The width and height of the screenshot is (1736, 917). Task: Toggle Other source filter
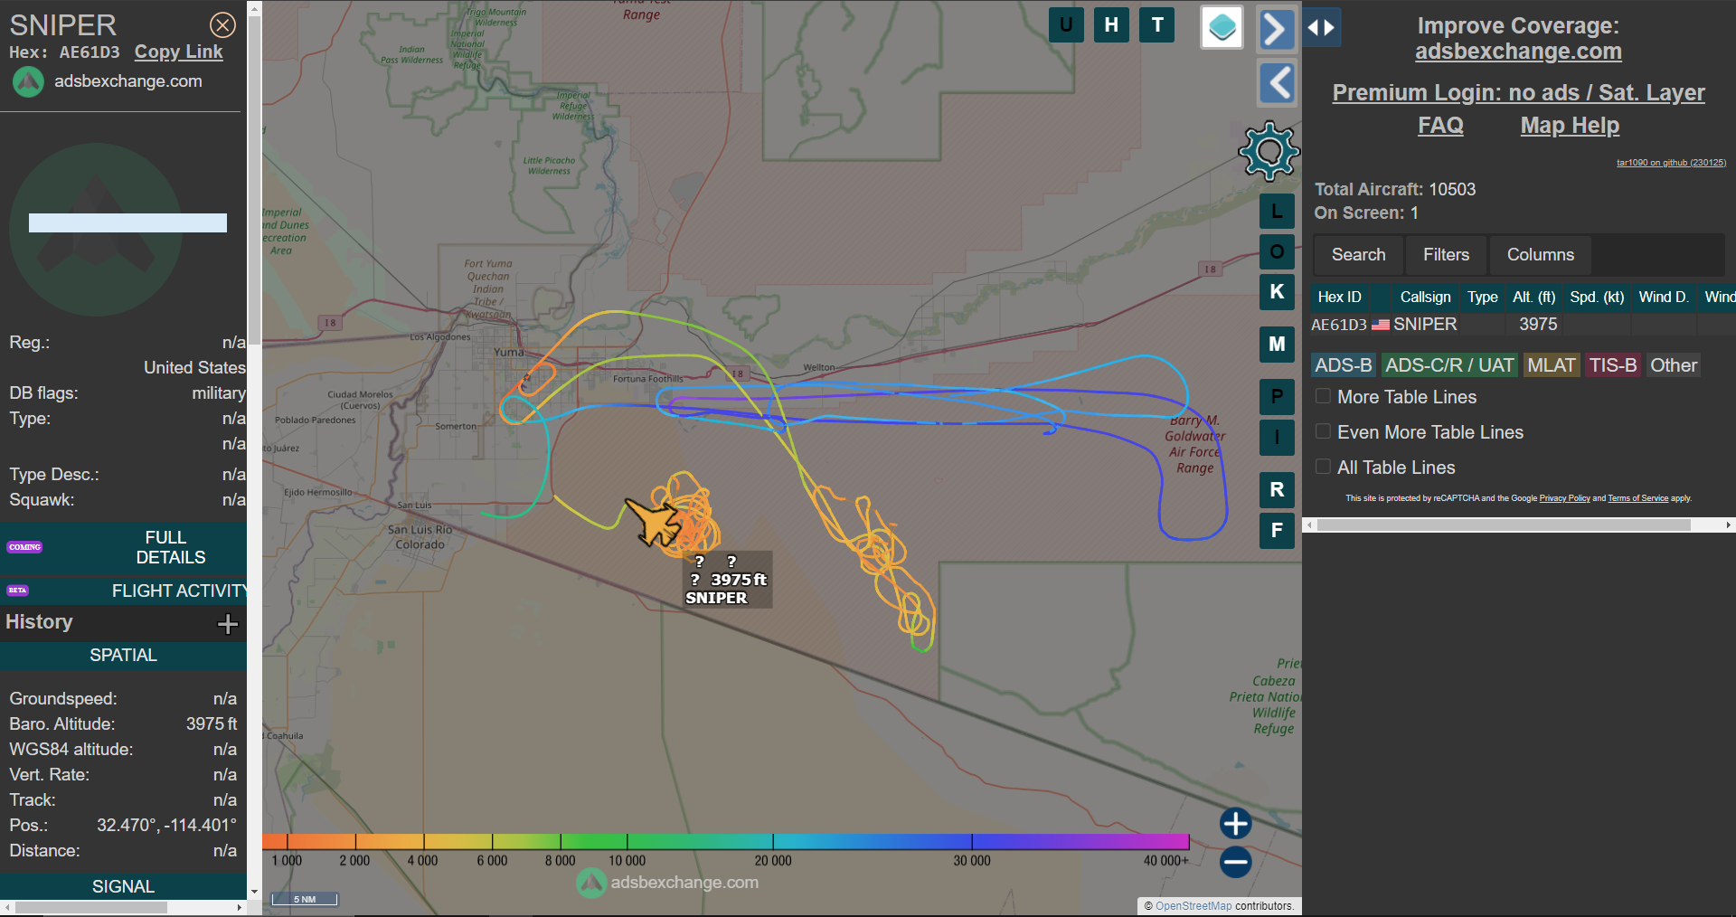pyautogui.click(x=1674, y=365)
